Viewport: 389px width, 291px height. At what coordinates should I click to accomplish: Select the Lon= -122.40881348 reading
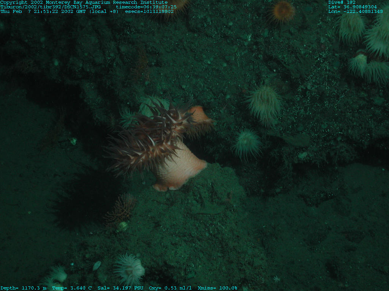click(356, 11)
